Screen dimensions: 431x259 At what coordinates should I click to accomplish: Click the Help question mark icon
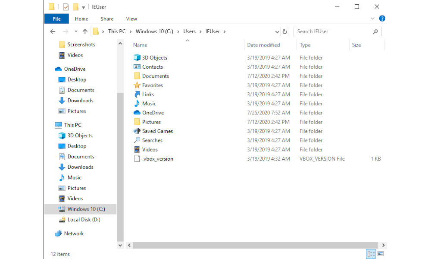click(x=382, y=19)
